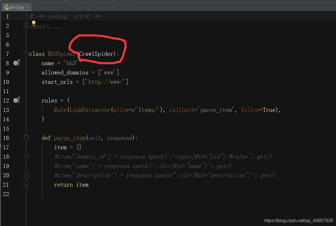
Task: Click fold end marker on line 20
Action: 26,175
